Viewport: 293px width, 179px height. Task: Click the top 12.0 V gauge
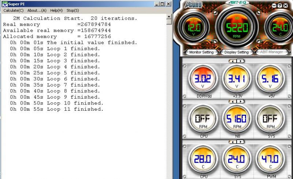tap(194, 27)
